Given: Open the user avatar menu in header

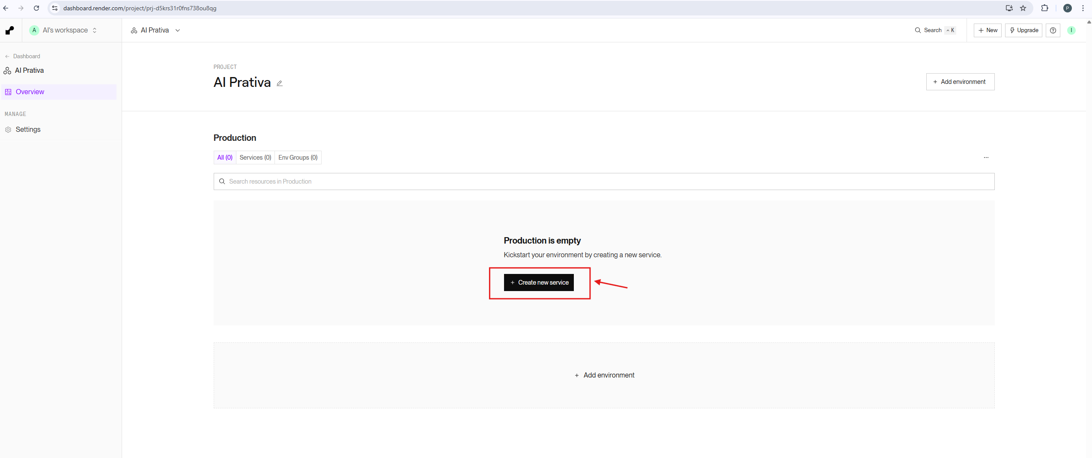Looking at the screenshot, I should tap(1071, 30).
